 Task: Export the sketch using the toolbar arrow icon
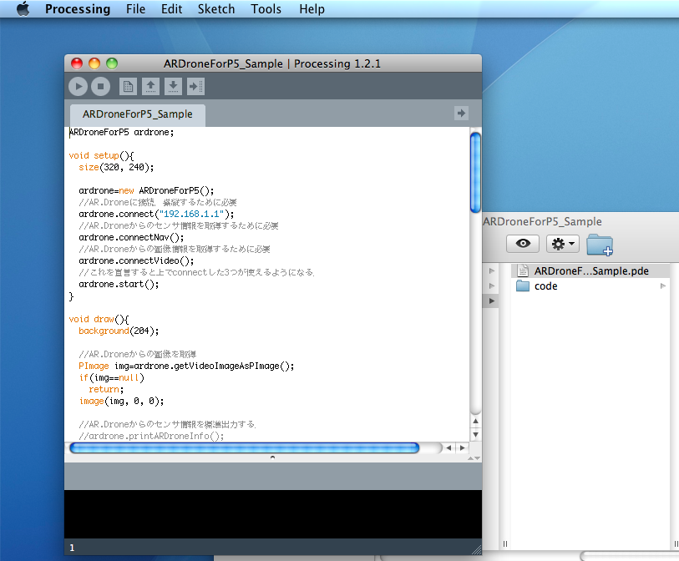point(195,87)
